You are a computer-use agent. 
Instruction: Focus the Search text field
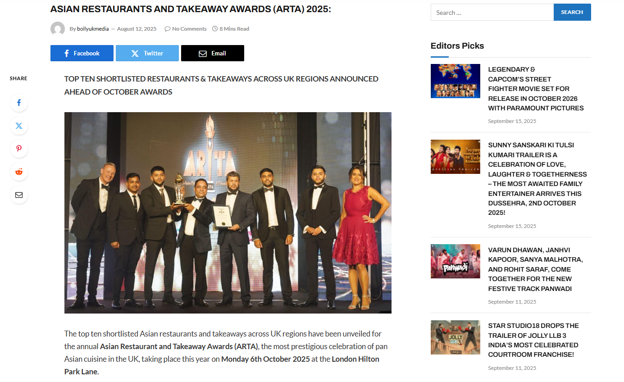(492, 12)
